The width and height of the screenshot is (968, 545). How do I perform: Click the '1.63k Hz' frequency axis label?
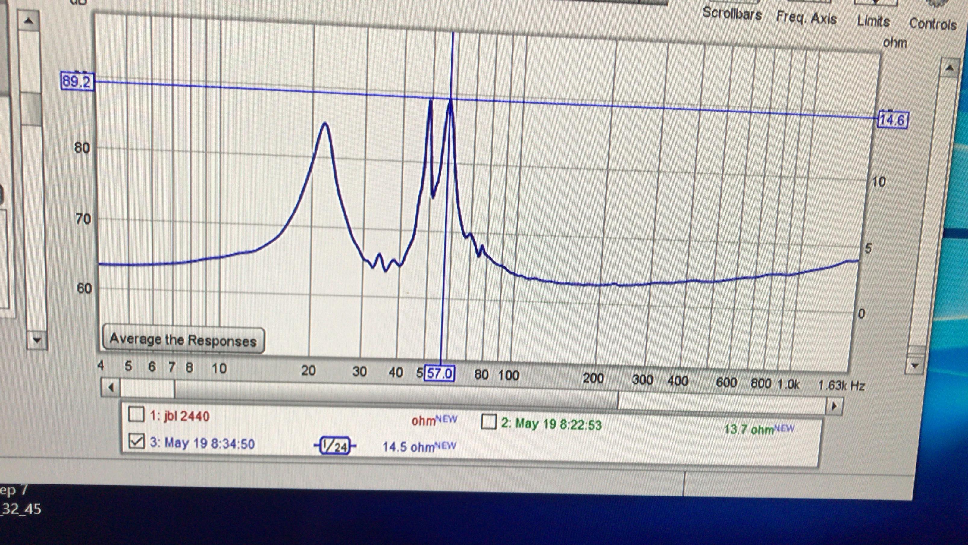pos(841,386)
